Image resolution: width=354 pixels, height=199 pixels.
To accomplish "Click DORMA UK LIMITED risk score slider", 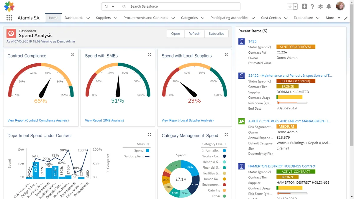I will 292,103.
